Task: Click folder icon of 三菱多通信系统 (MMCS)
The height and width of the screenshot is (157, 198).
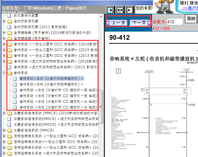Action: [x=10, y=130]
